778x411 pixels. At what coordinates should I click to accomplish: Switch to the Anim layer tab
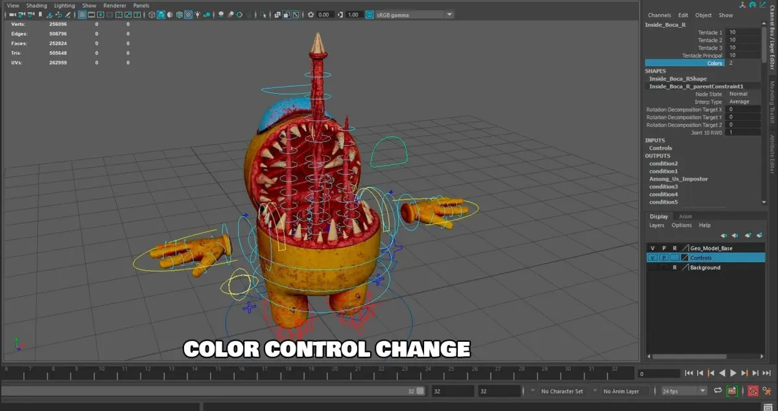(685, 216)
